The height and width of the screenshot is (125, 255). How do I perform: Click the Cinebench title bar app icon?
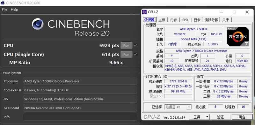click(x=3, y=3)
